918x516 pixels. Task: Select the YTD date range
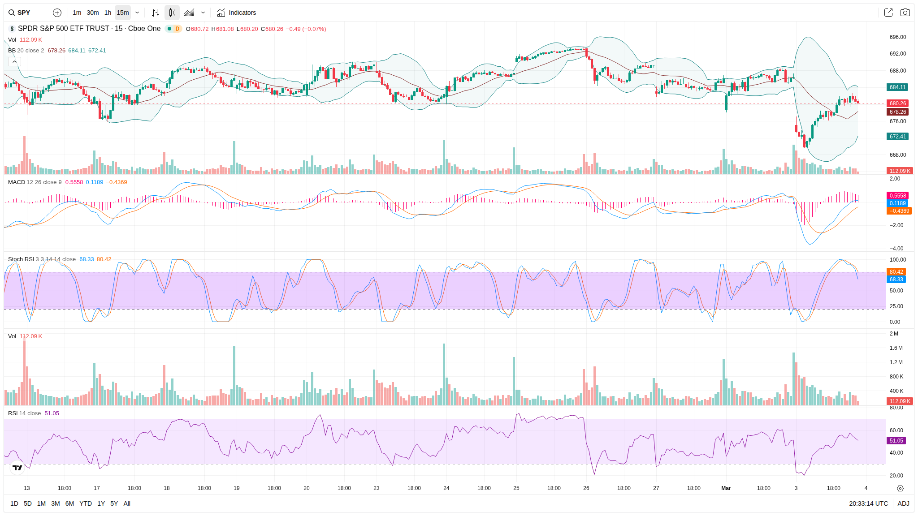click(86, 503)
